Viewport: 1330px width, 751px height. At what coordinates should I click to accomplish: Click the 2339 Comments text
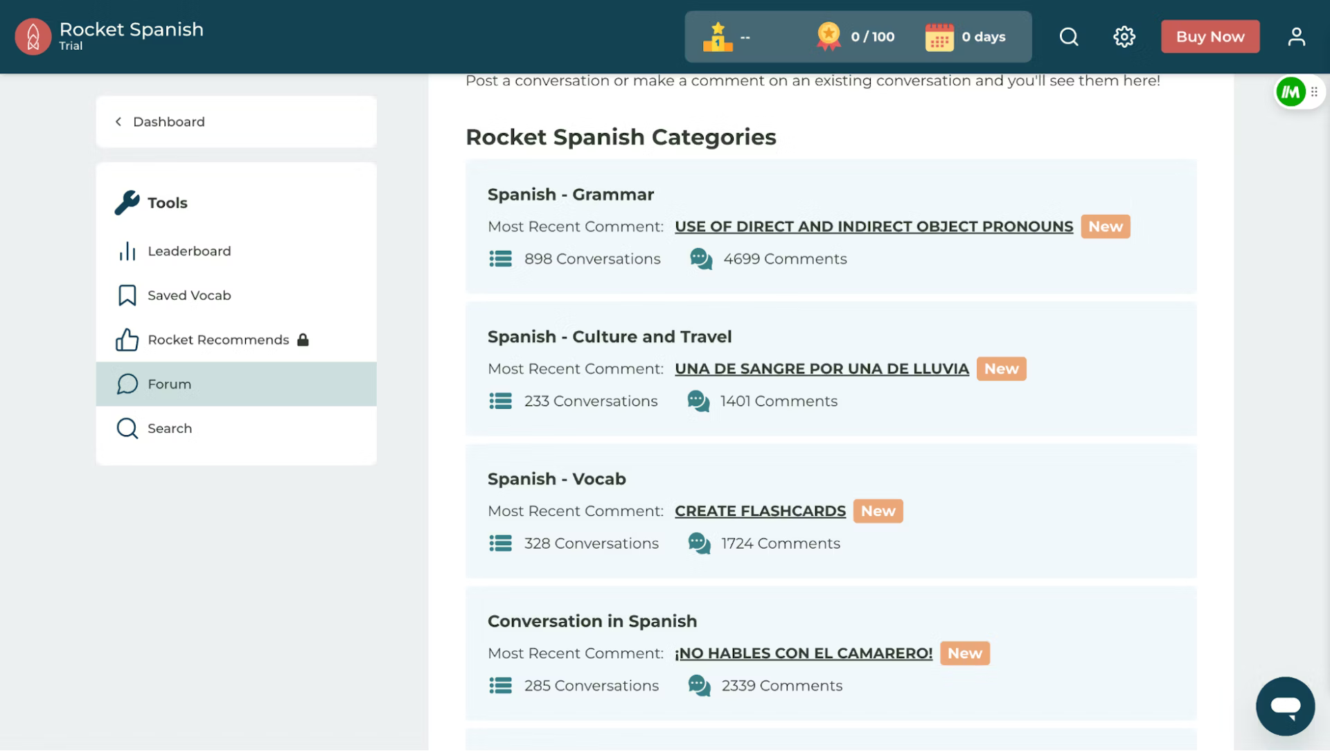(x=782, y=686)
